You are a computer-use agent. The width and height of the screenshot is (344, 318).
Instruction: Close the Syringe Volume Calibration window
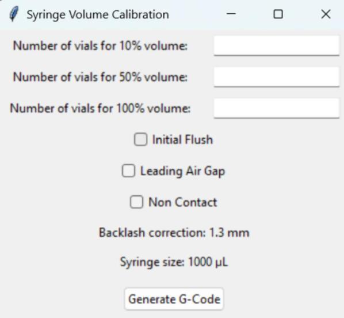[x=326, y=14]
